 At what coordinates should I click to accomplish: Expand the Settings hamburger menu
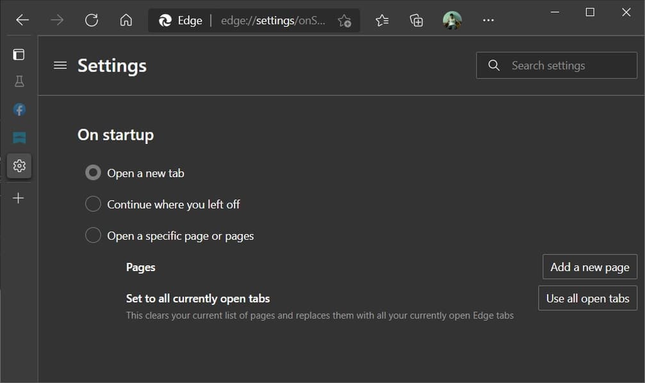60,65
